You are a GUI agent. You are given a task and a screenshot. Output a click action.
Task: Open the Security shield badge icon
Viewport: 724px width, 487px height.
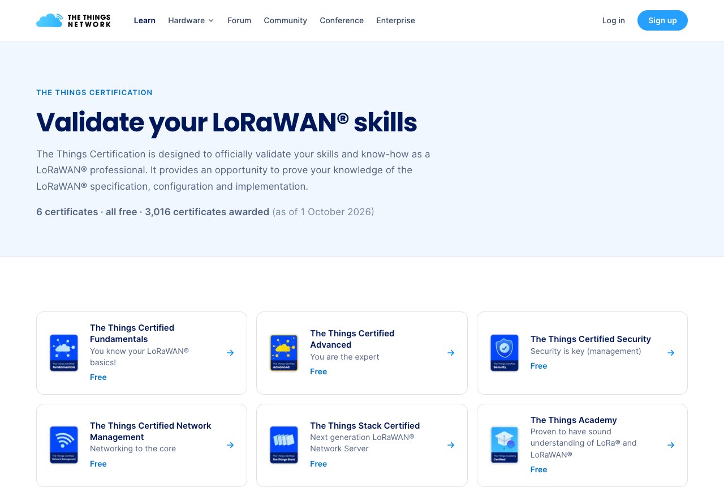[505, 353]
